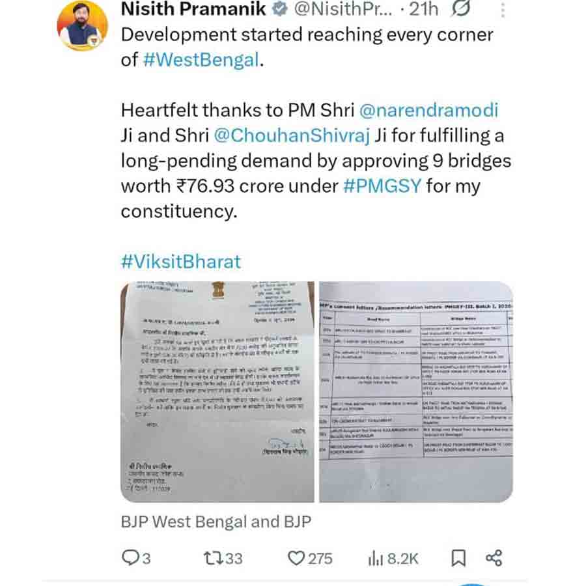Viewport: 586px width, 586px height.
Task: Open the #WestBengal hashtag
Action: (x=201, y=60)
